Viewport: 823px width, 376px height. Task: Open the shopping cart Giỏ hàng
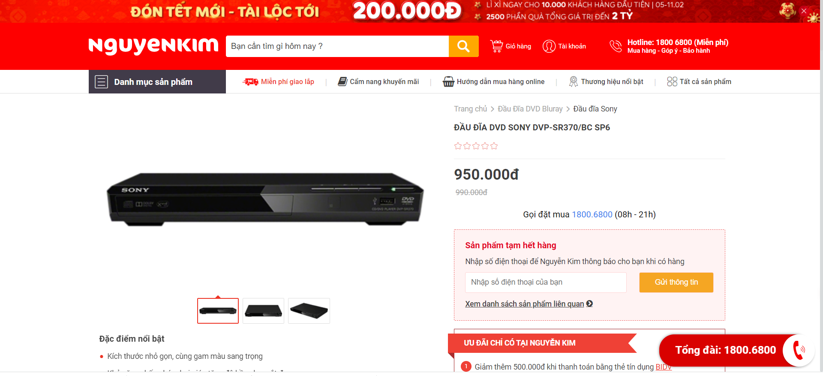click(511, 46)
